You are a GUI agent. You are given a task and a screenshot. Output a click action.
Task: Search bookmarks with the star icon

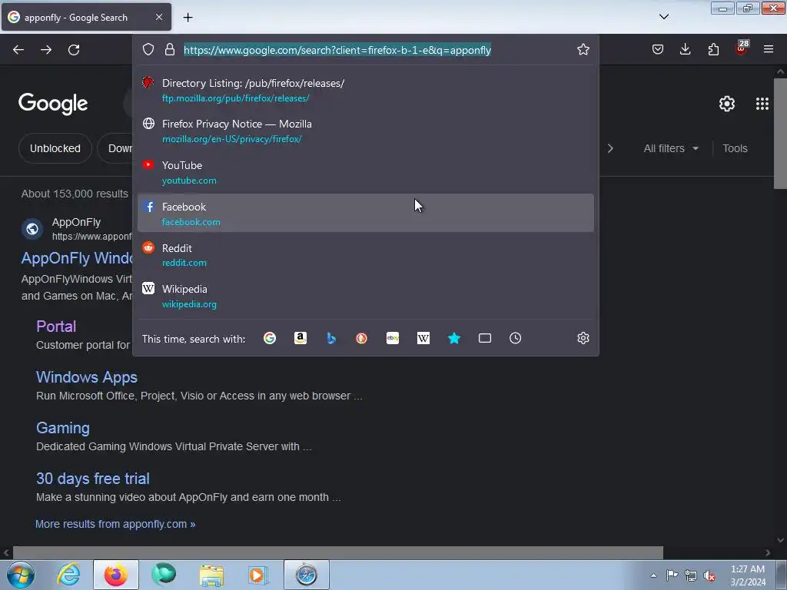453,338
